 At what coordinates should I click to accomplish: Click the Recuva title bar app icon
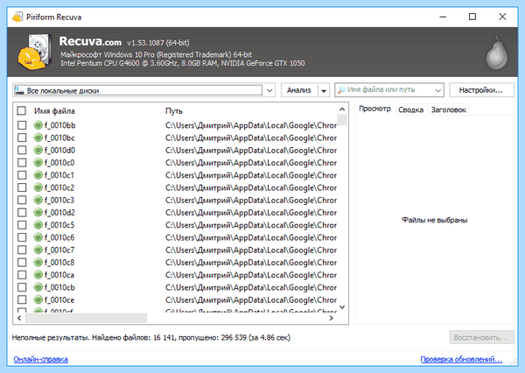pos(17,17)
